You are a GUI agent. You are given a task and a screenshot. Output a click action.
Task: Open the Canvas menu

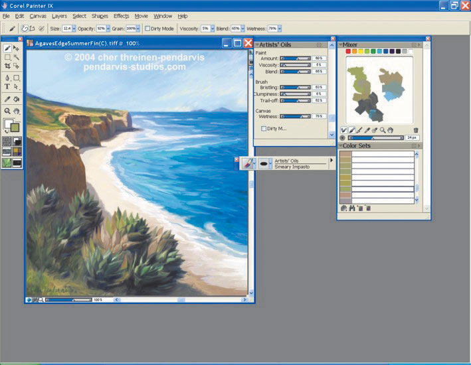tap(38, 16)
